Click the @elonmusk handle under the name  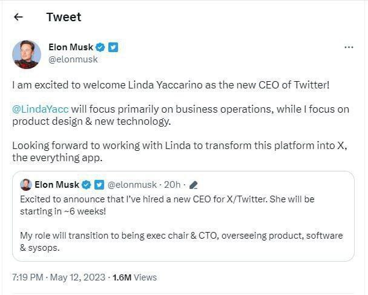coord(73,59)
